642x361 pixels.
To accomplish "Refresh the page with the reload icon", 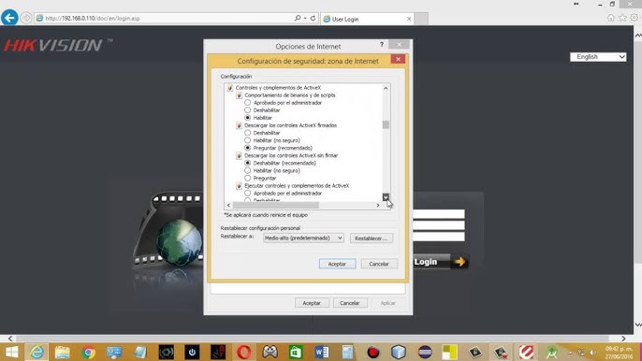I will click(313, 18).
